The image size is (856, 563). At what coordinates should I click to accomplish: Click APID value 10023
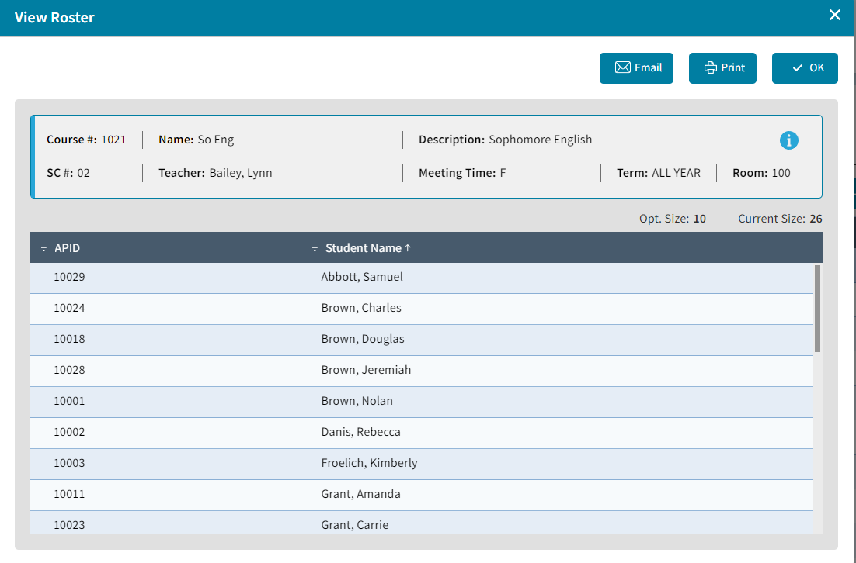click(69, 526)
